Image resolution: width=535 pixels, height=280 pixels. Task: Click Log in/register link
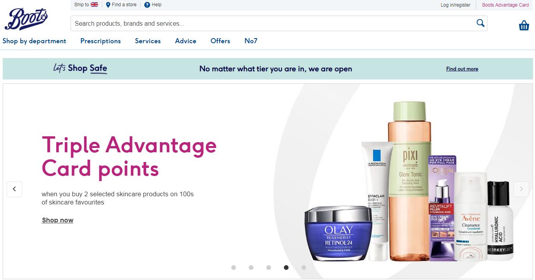(x=455, y=5)
